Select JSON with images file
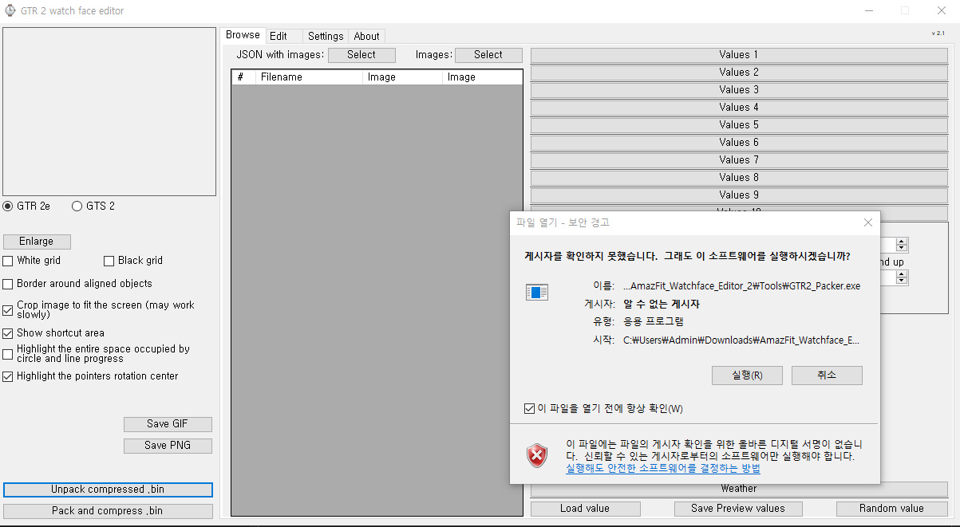 [361, 55]
